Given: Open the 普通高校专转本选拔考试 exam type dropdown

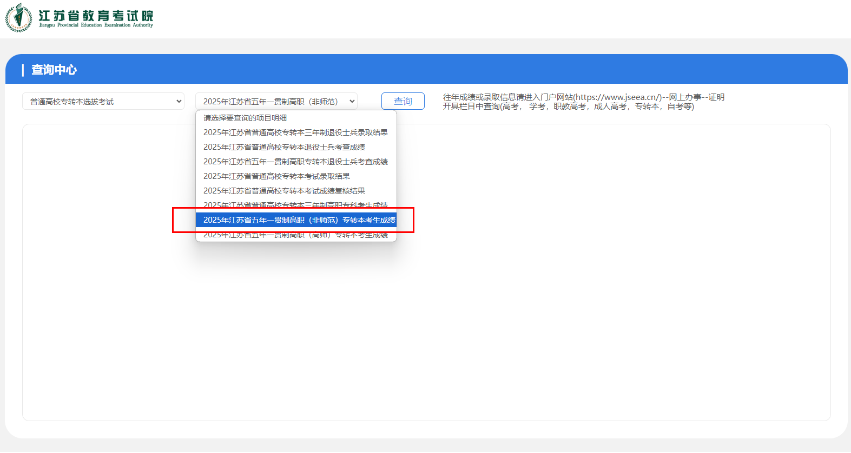Looking at the screenshot, I should 103,101.
